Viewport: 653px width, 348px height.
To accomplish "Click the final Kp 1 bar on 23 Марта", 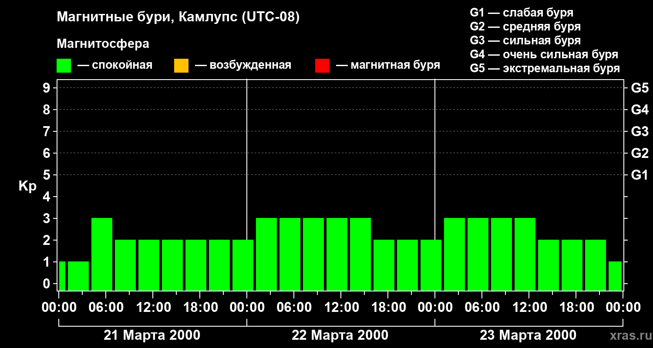I will [x=615, y=276].
